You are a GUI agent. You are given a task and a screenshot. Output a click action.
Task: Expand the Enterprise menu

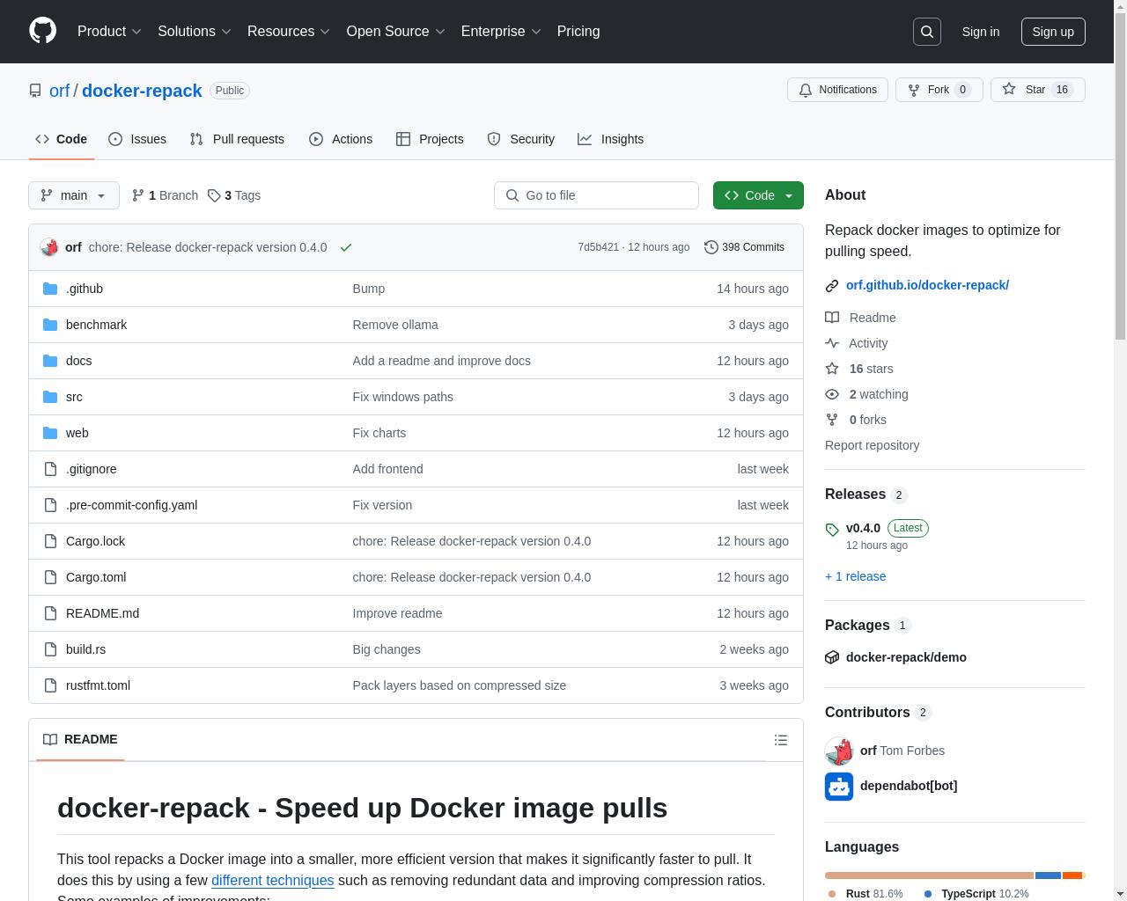(501, 31)
